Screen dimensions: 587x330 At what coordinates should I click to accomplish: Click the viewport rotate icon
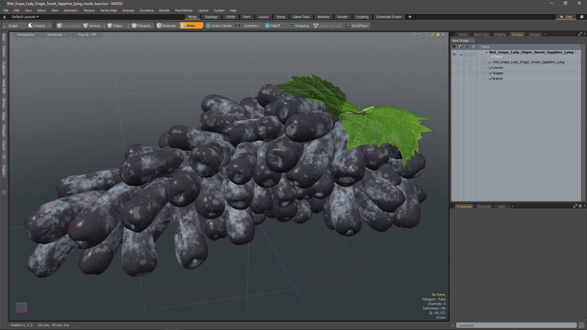421,35
